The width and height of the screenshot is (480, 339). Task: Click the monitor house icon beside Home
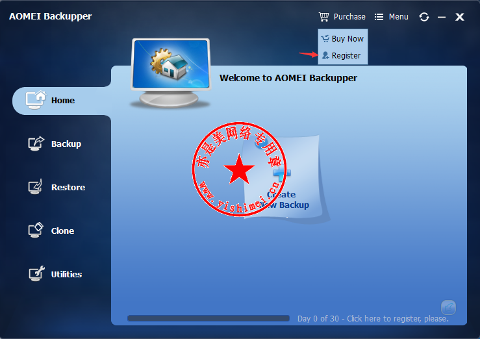[x=36, y=100]
